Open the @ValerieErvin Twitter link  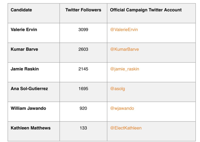coord(124,30)
